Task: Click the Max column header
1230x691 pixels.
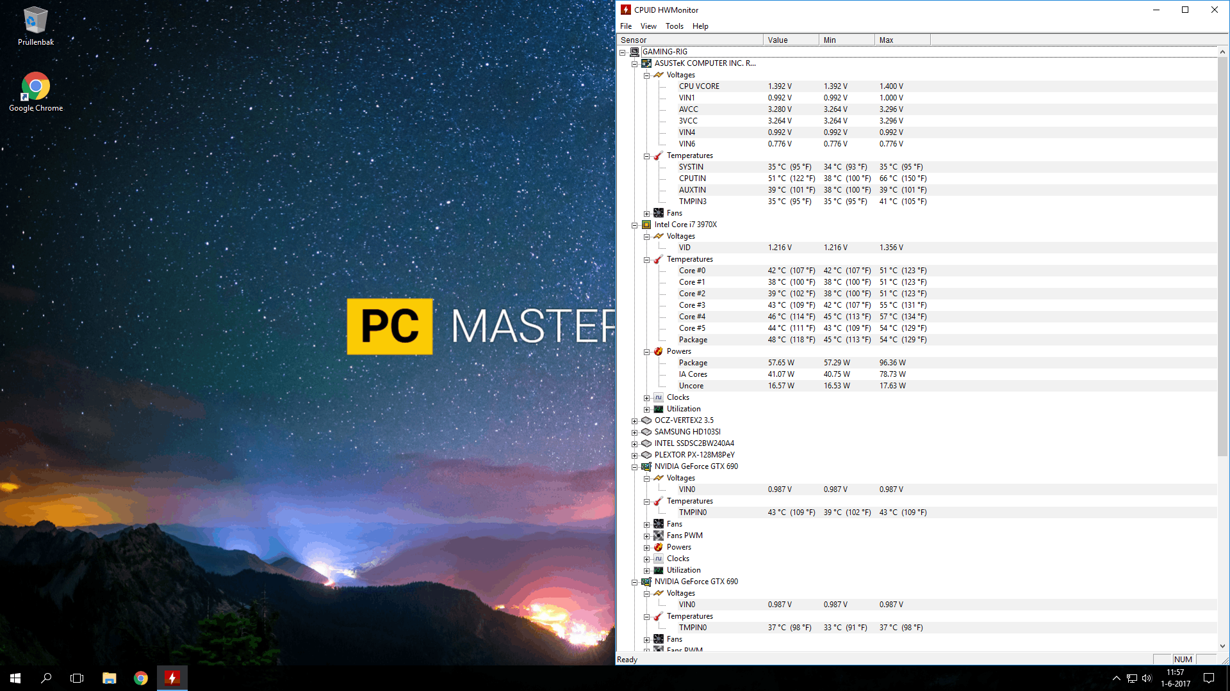Action: click(901, 40)
